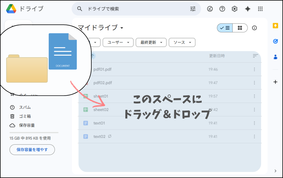The width and height of the screenshot is (283, 178).
Task: Open more actions for text01
Action: point(254,123)
